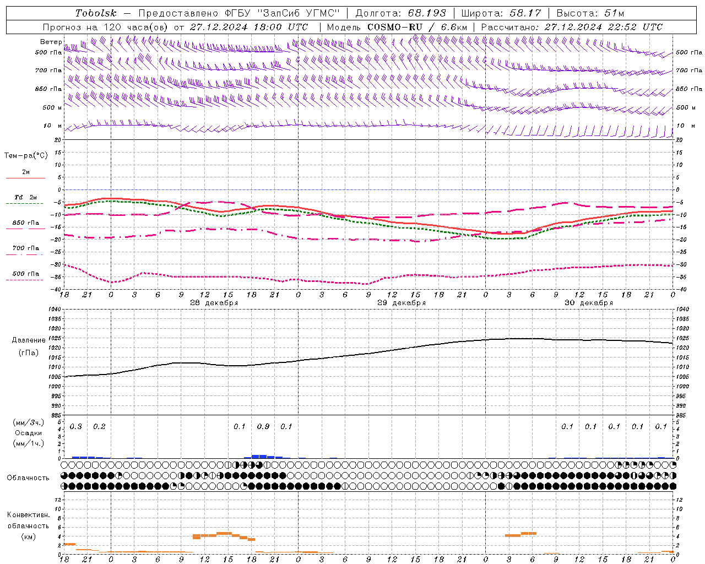Click the 'Предоставлено ФГБУ "ЗапСиб УГМС"' credit
The width and height of the screenshot is (705, 564).
click(x=239, y=13)
